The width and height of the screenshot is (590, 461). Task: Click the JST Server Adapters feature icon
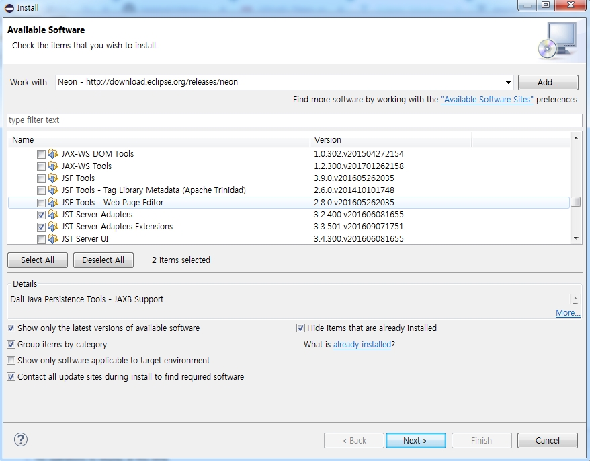[x=54, y=215]
